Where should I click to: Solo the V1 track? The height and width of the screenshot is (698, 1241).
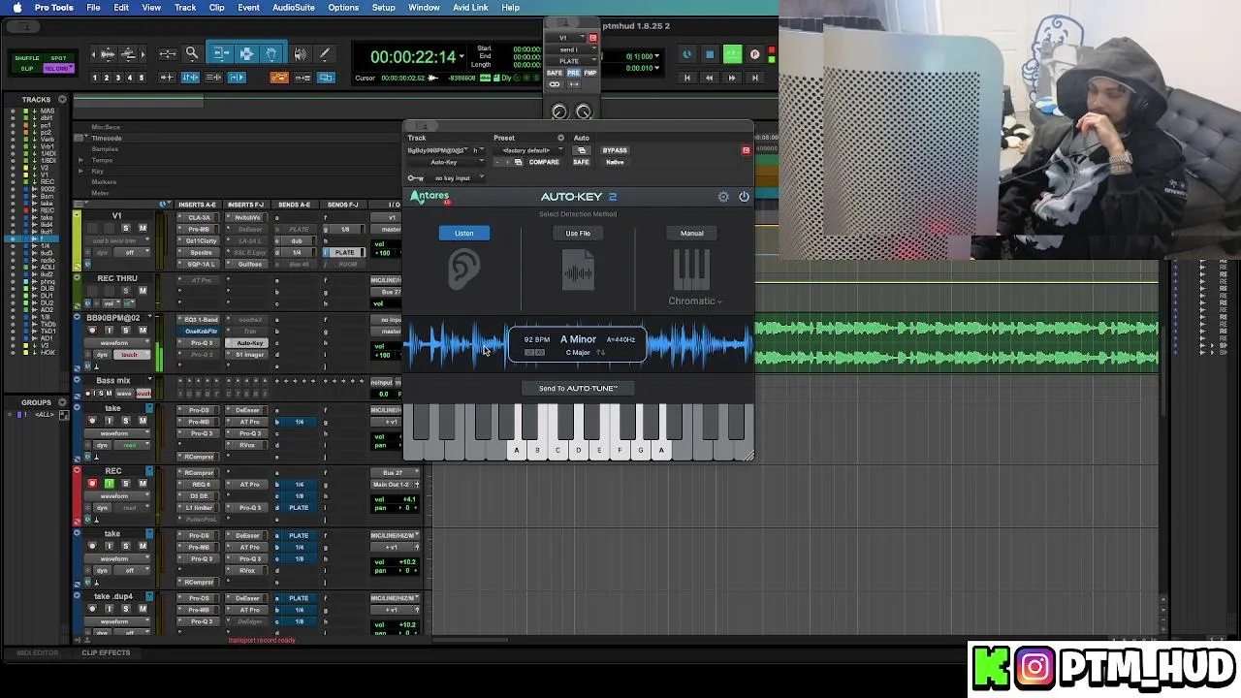pos(125,229)
